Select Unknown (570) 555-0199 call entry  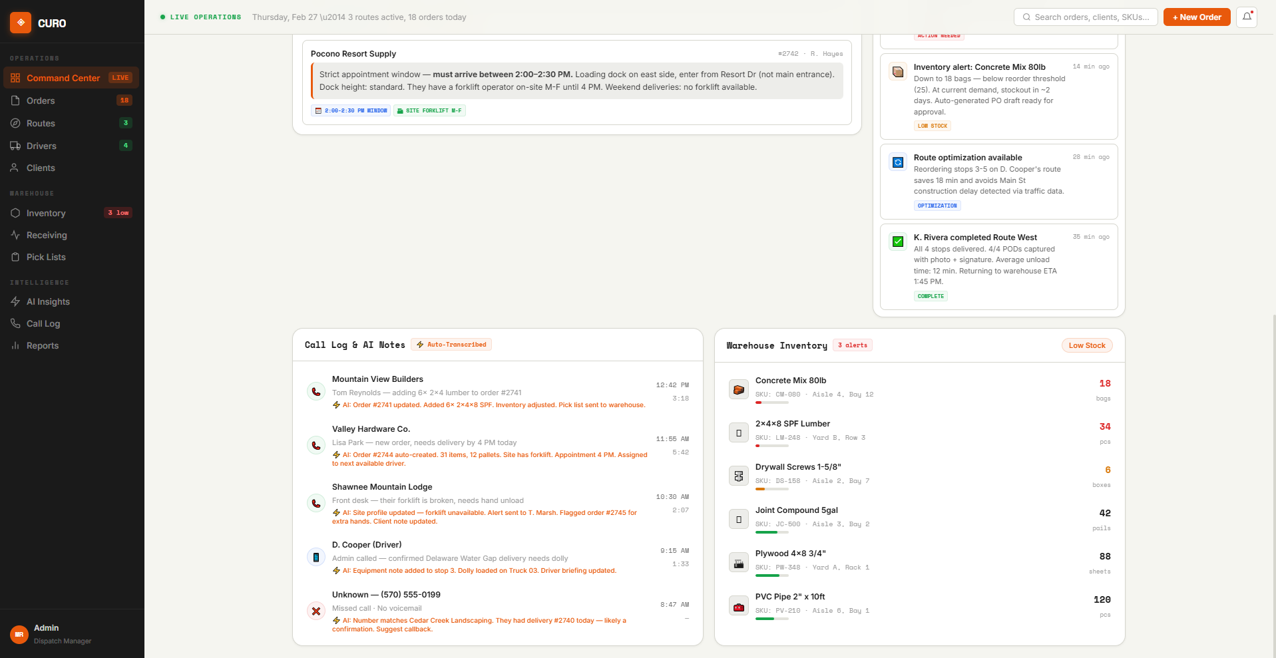coord(497,612)
